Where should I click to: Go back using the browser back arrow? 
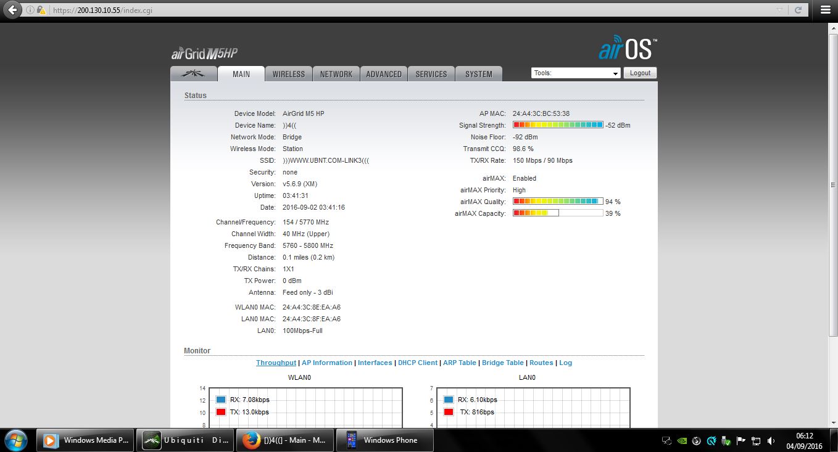pos(12,10)
